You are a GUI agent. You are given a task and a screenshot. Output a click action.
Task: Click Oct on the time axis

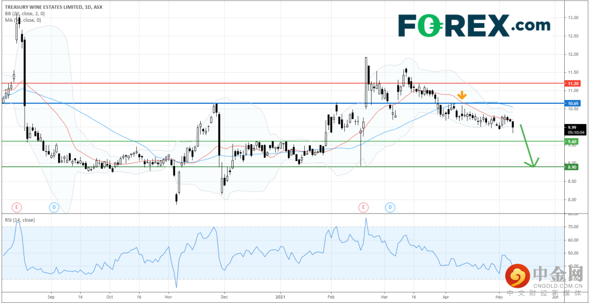[109, 296]
